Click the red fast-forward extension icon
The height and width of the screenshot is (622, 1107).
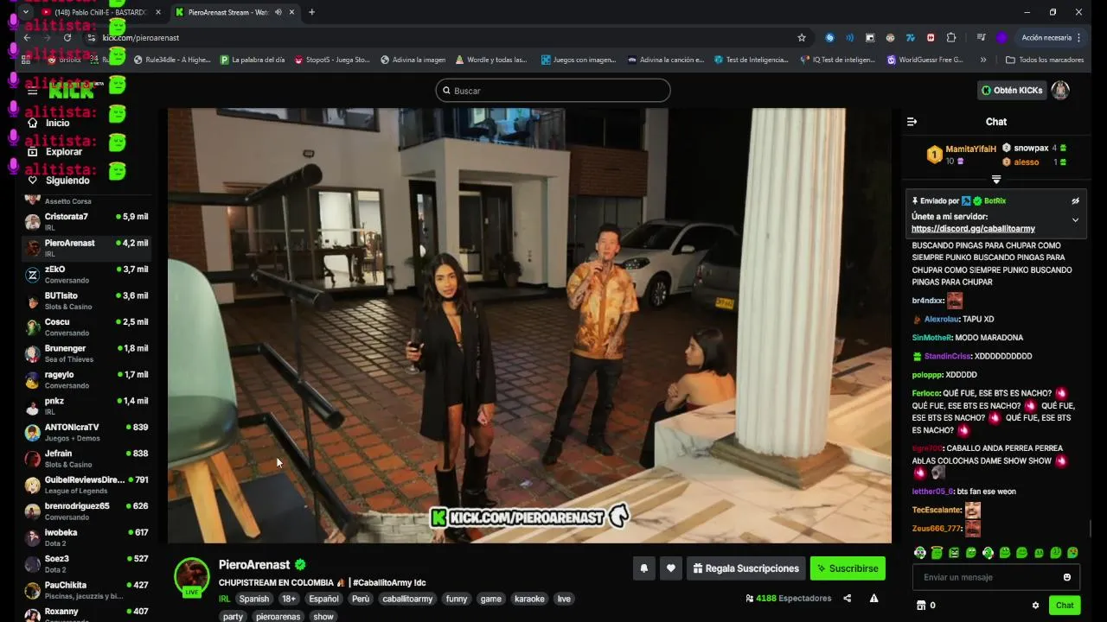(931, 37)
